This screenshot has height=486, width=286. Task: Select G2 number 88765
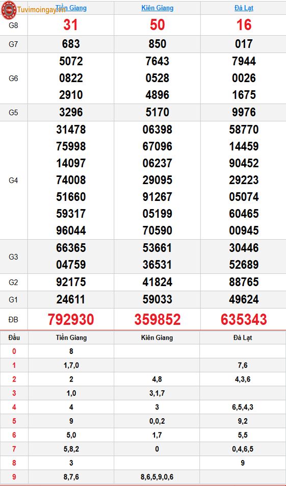(244, 282)
